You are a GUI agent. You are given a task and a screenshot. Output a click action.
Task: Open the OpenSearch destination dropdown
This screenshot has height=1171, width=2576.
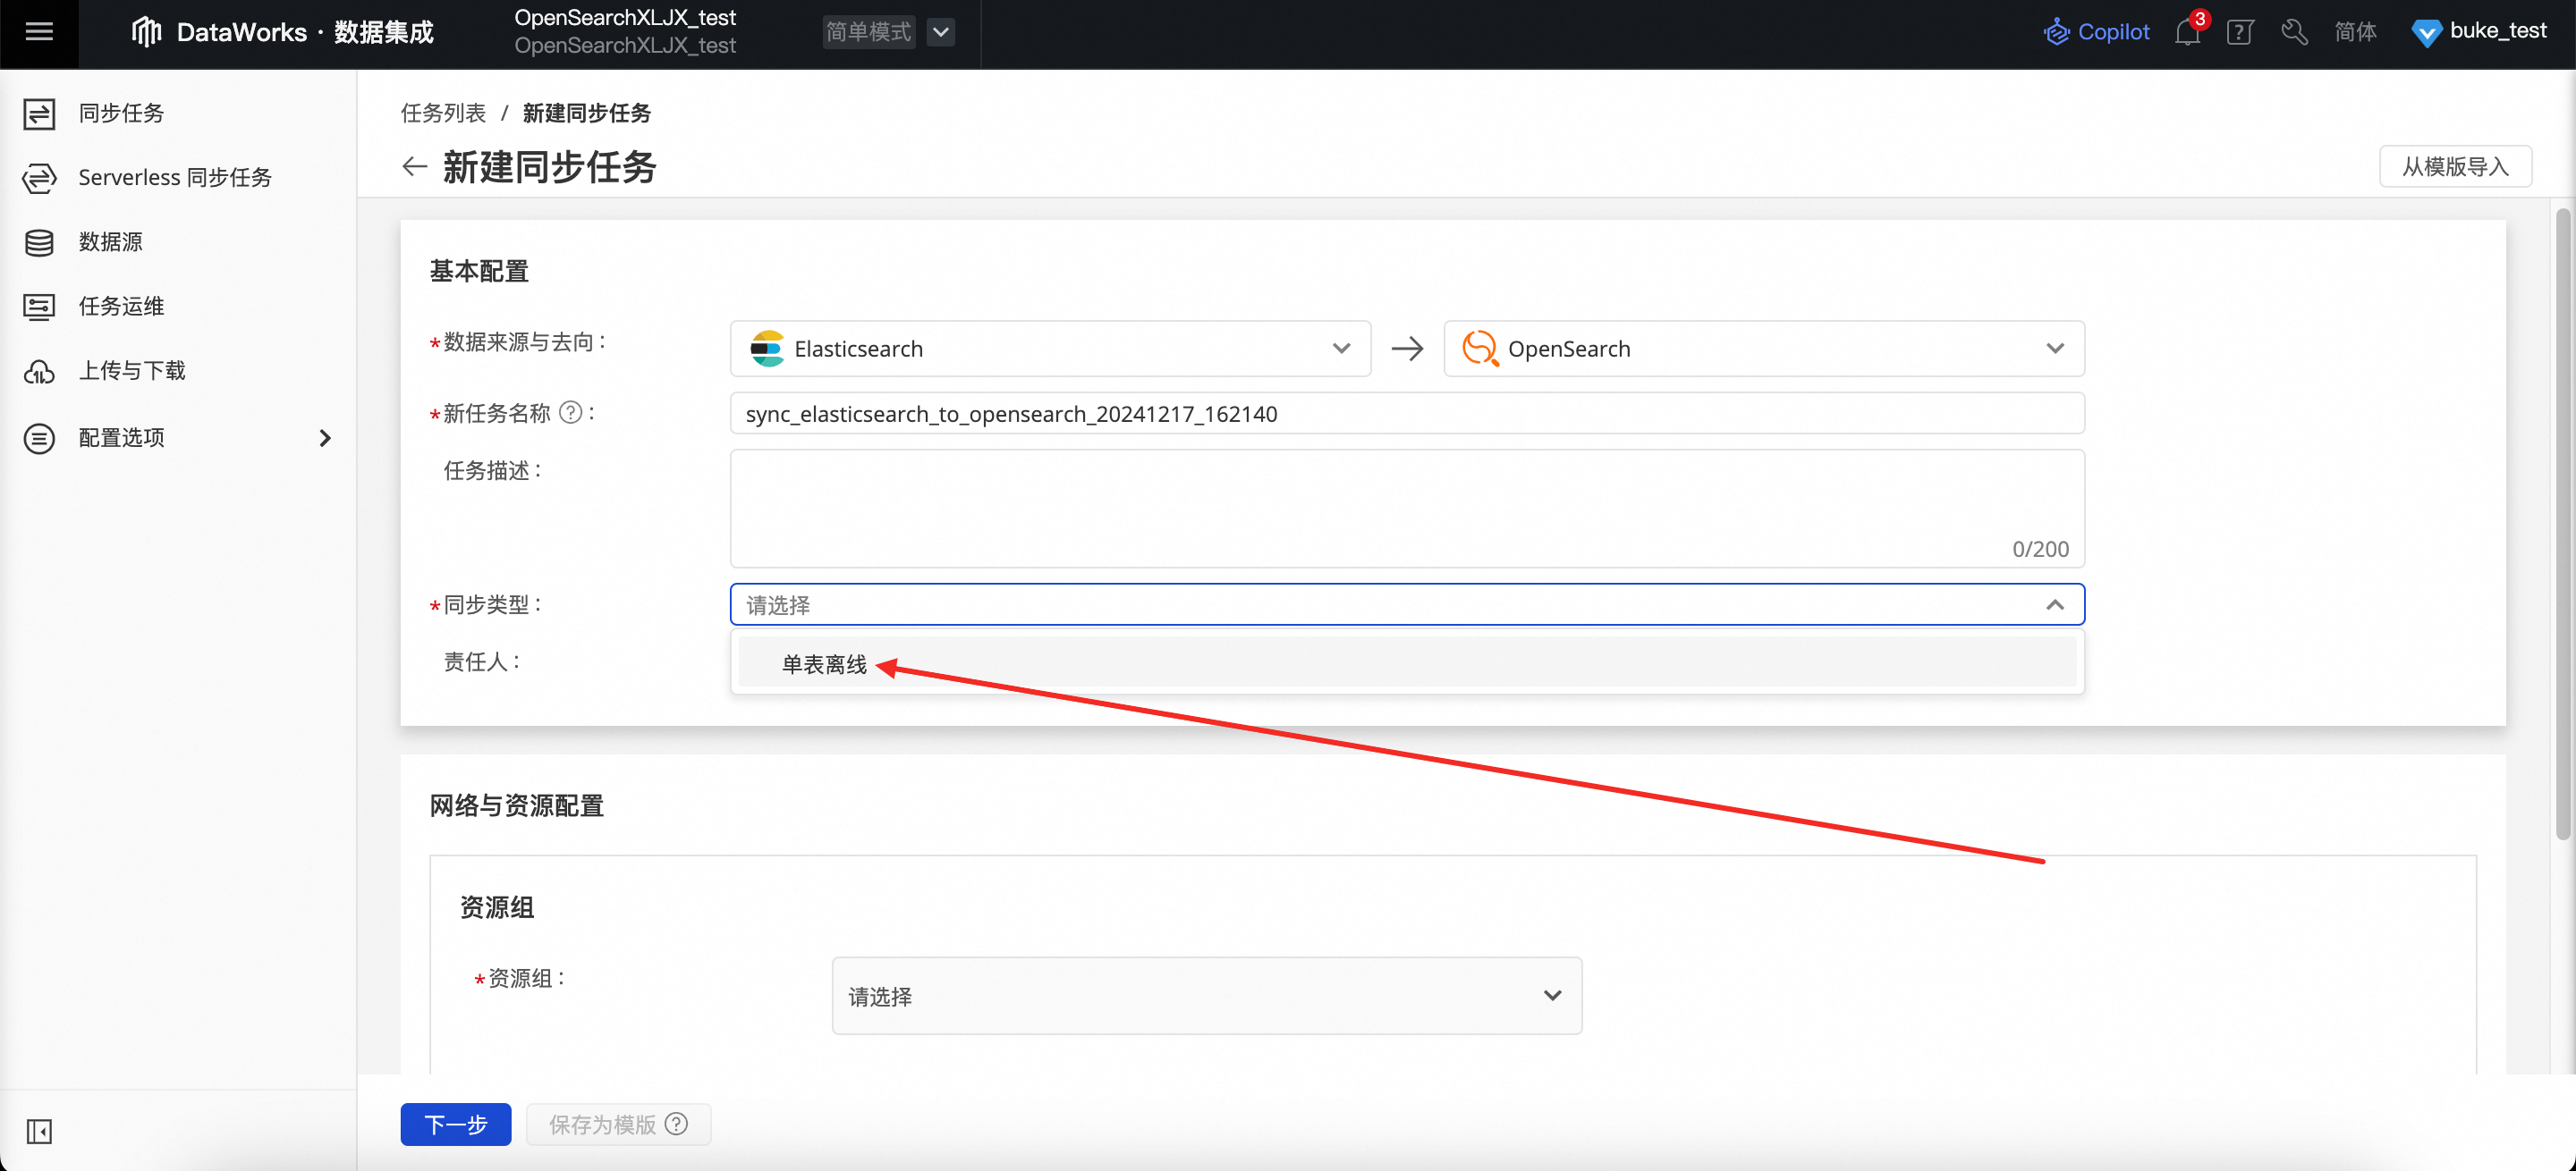click(1763, 349)
